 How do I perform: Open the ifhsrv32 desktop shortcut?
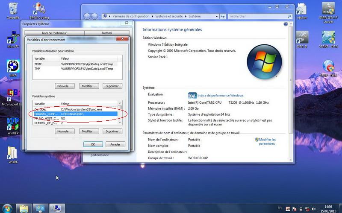pos(13,39)
